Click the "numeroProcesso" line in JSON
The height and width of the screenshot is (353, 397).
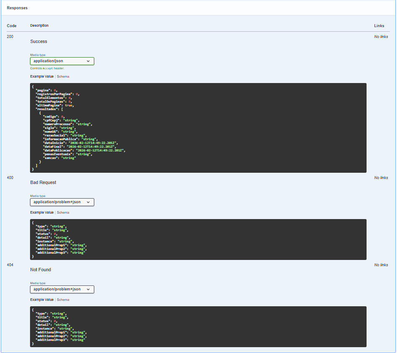(68, 124)
